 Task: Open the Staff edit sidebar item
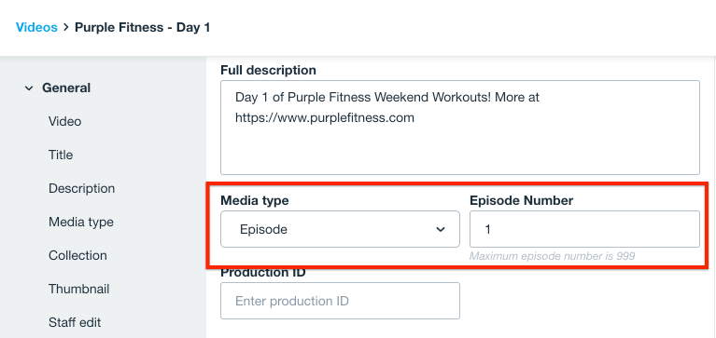click(x=75, y=322)
